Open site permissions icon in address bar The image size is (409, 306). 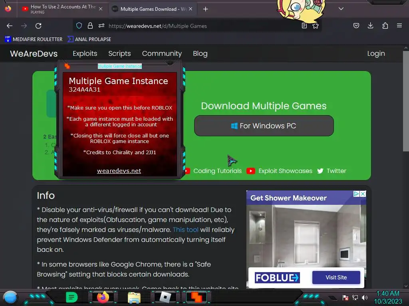pyautogui.click(x=101, y=25)
